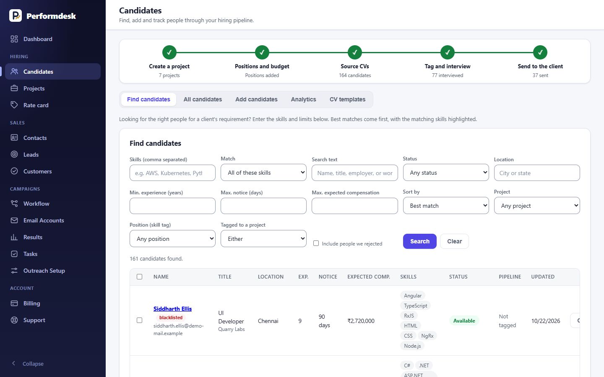Open the Position 'Any position' dropdown
This screenshot has height=377, width=604.
coord(172,239)
